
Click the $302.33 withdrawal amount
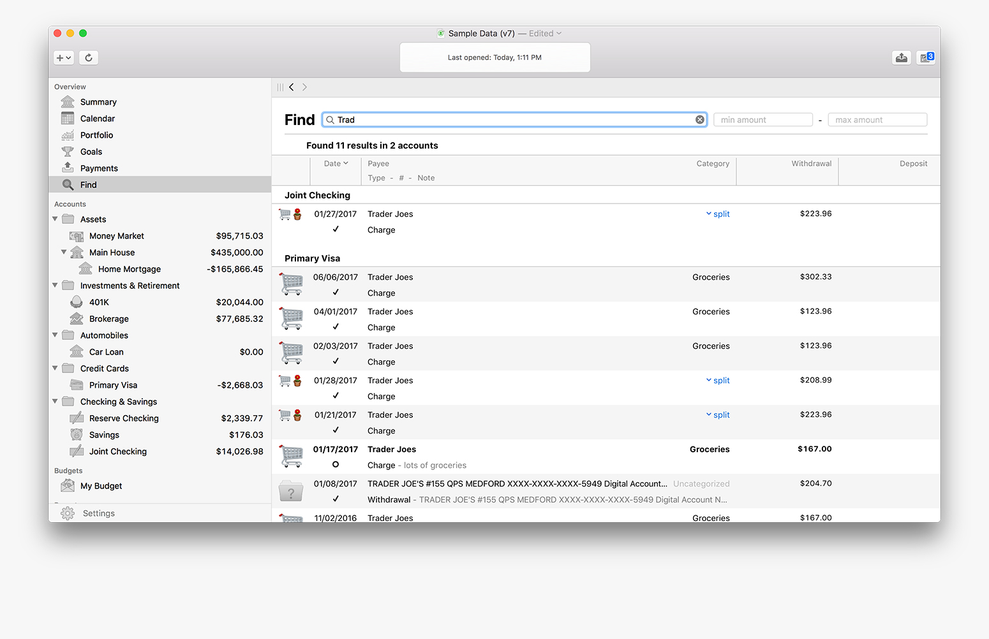click(x=816, y=277)
